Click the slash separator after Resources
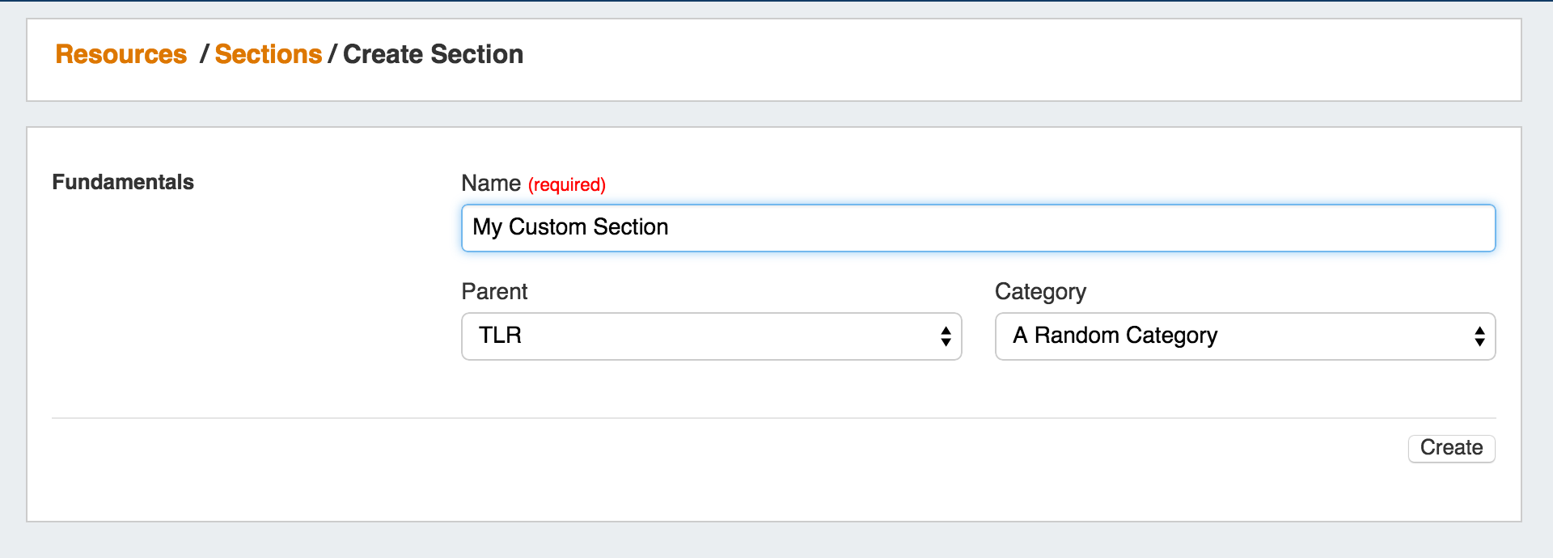 click(x=204, y=54)
